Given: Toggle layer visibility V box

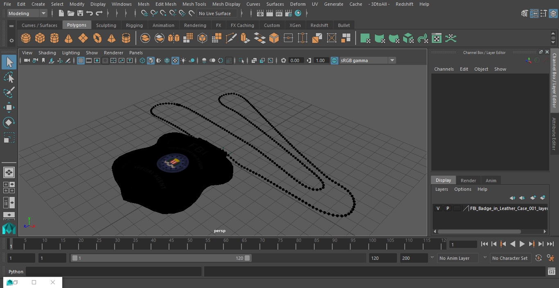Looking at the screenshot, I should click(x=438, y=208).
